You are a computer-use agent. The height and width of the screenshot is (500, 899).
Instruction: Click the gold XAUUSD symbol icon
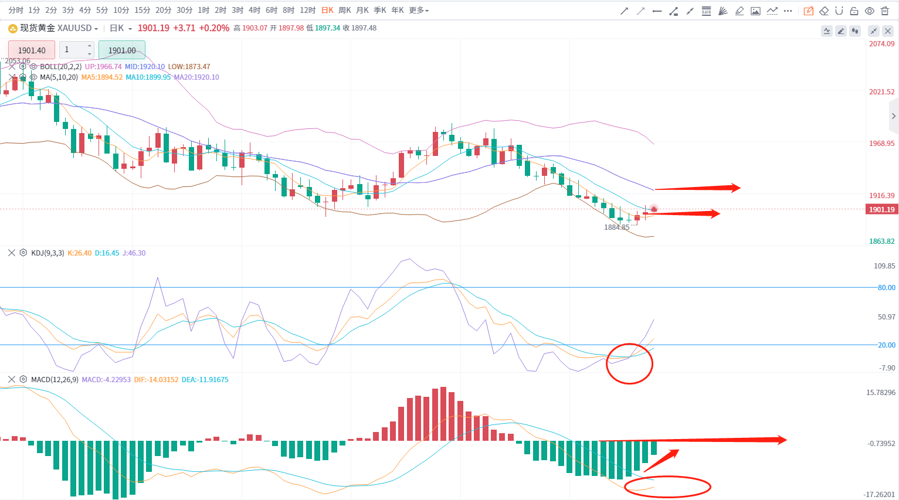click(12, 28)
